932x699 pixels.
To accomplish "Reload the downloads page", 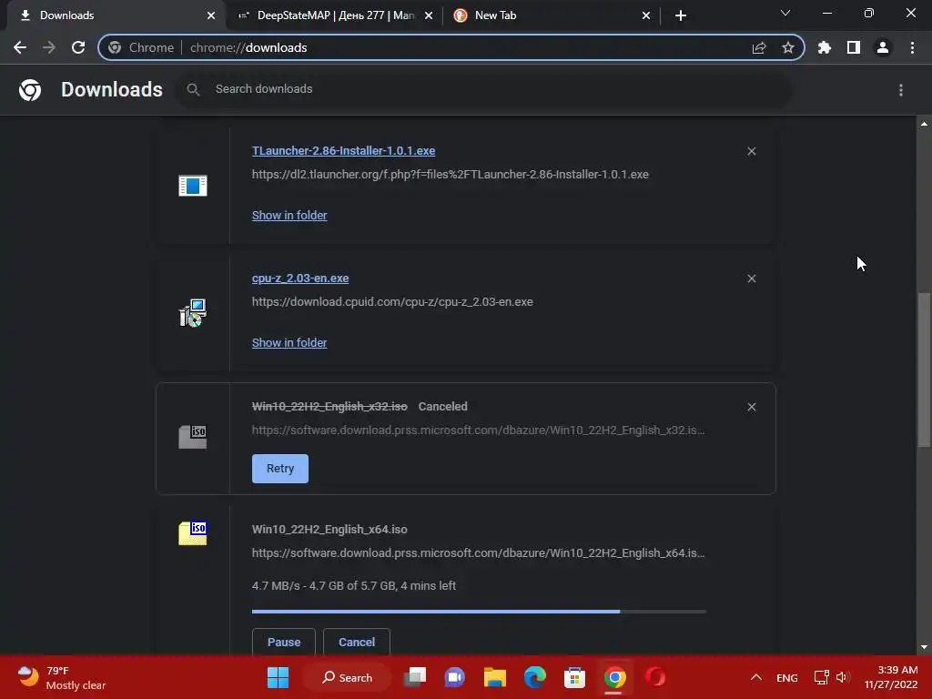I will (x=78, y=47).
